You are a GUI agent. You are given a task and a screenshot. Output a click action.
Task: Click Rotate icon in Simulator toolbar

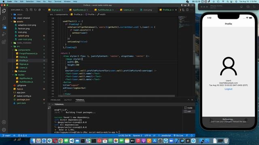pyautogui.click(x=254, y=7)
